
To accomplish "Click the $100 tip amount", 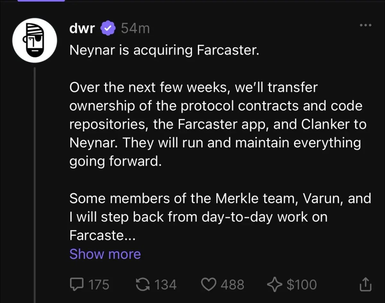I will pos(302,284).
